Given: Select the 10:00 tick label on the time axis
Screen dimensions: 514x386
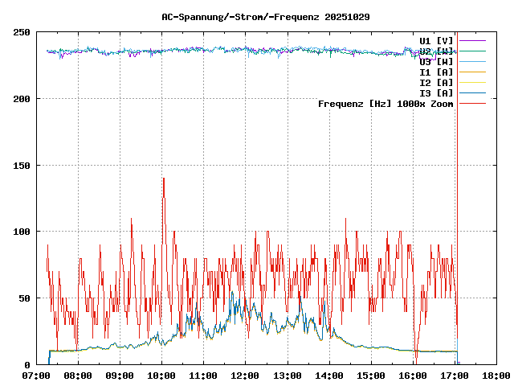Looking at the screenshot, I should (161, 376).
